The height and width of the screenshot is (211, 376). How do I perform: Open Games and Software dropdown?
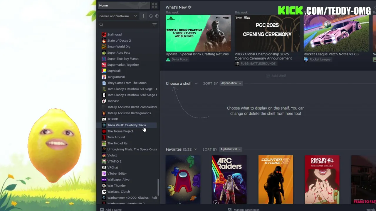click(x=118, y=16)
